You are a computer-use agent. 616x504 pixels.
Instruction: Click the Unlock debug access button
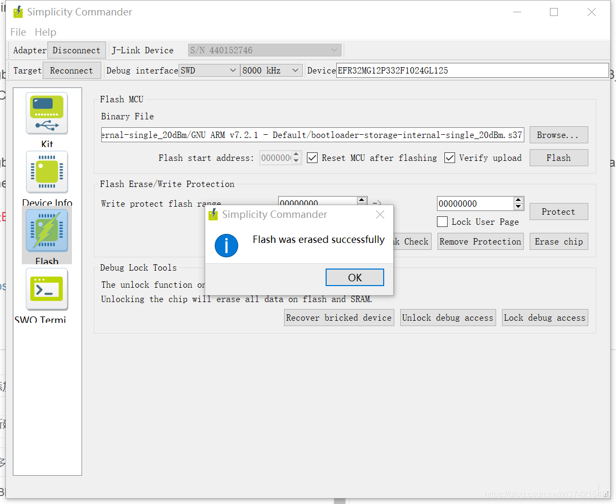pyautogui.click(x=448, y=318)
